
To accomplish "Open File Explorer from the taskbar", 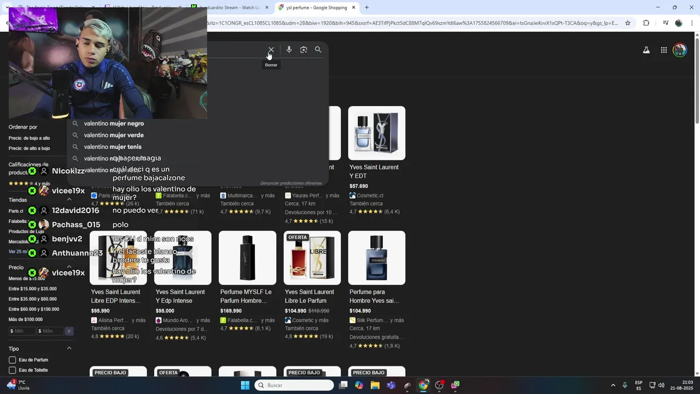I will (375, 385).
